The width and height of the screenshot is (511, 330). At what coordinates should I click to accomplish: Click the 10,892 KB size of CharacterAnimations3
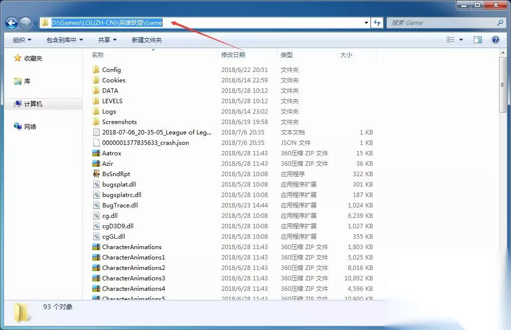click(x=359, y=278)
